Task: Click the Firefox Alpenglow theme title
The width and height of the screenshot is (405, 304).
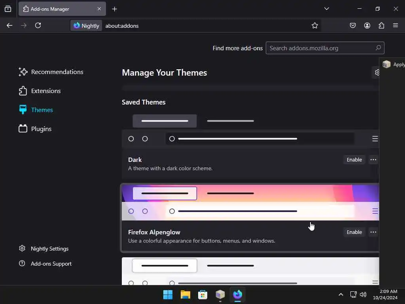Action: (x=154, y=232)
